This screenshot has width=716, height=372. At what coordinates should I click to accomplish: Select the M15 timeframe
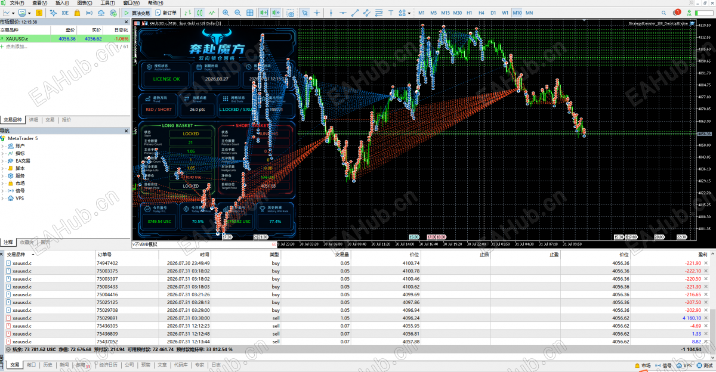tap(445, 13)
